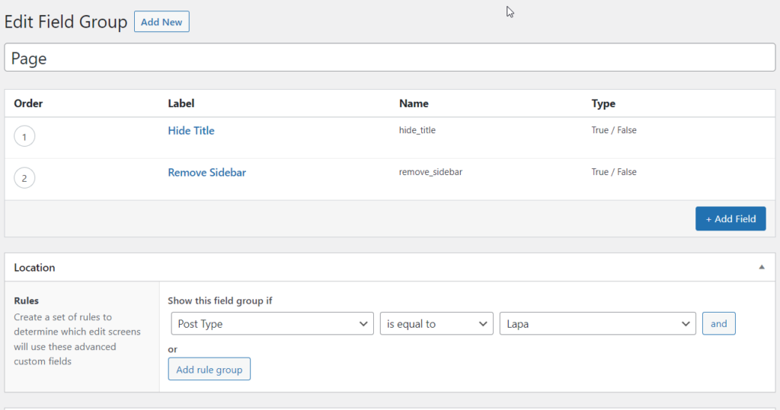Select the hide_title name cell
Viewport: 780px width, 410px height.
click(417, 130)
